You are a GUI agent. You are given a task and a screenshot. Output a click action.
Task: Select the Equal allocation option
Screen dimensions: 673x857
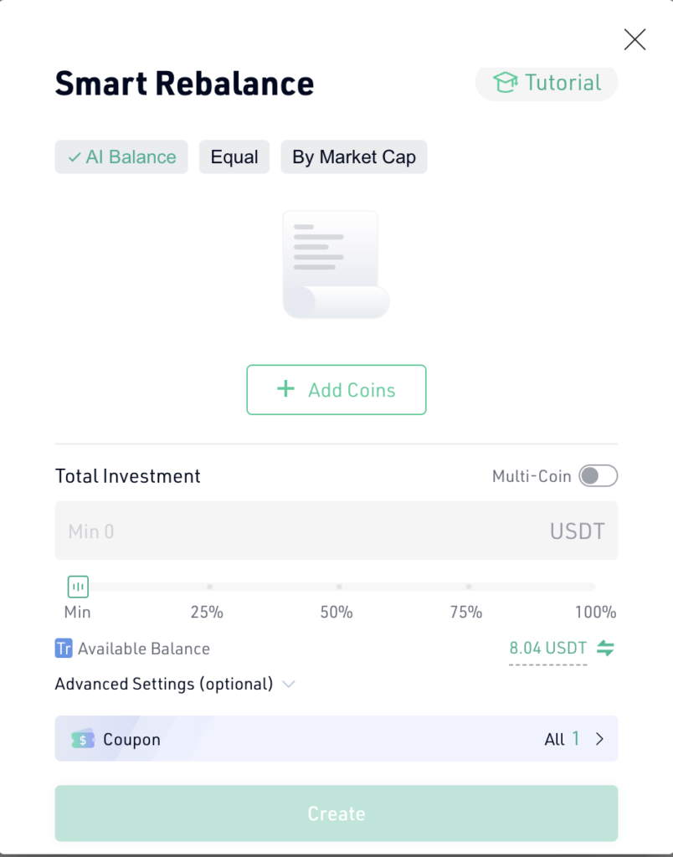pos(234,157)
